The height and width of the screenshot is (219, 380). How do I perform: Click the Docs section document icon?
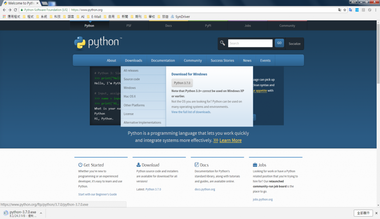pyautogui.click(x=197, y=165)
